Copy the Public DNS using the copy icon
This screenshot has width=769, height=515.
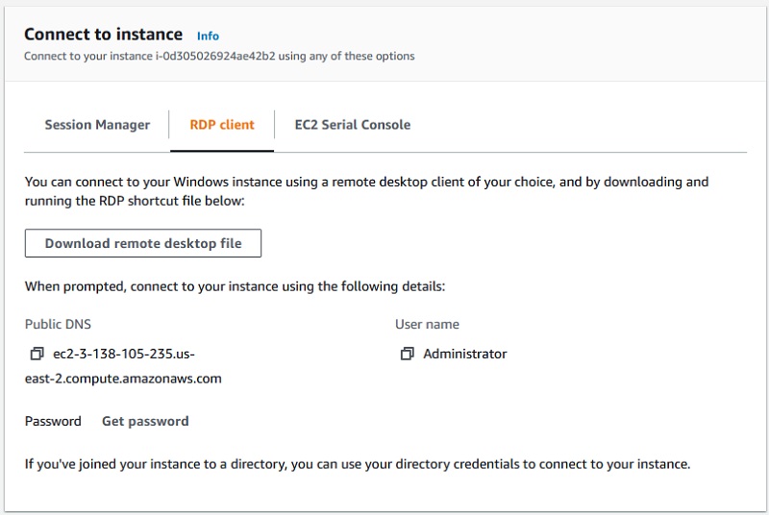click(x=37, y=354)
